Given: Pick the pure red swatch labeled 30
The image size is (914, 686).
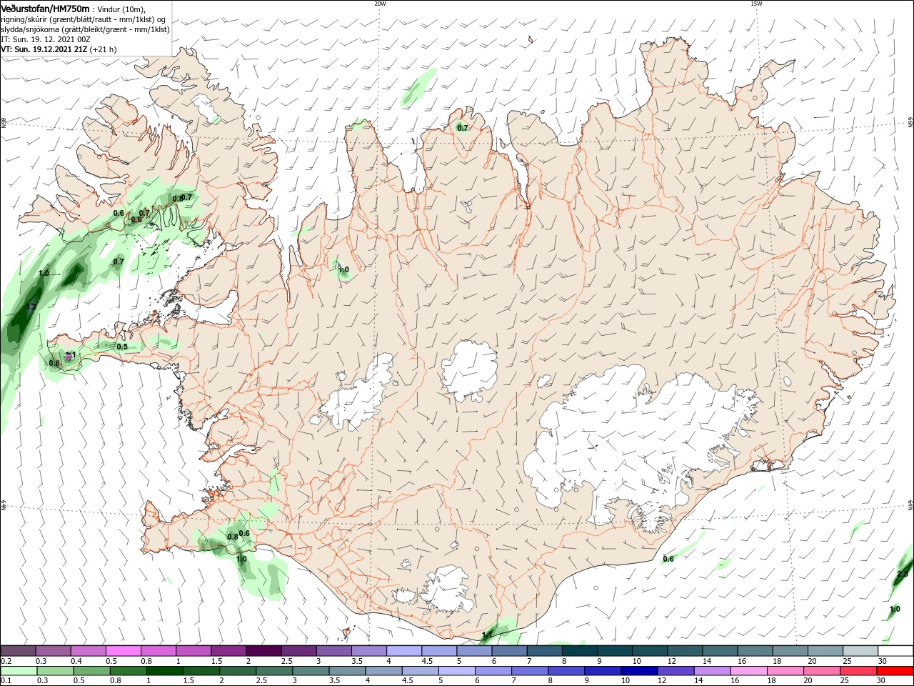Looking at the screenshot, I should (895, 671).
